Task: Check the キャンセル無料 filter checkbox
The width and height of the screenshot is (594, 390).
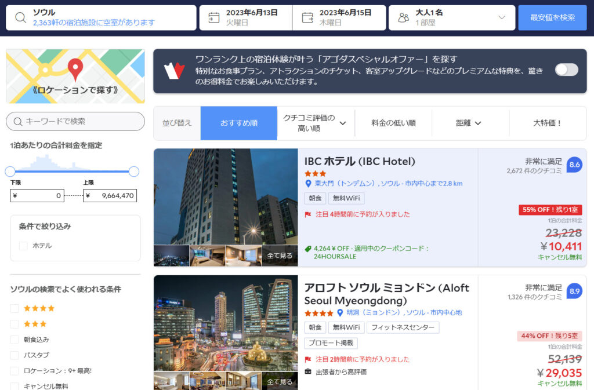Action: pyautogui.click(x=15, y=386)
